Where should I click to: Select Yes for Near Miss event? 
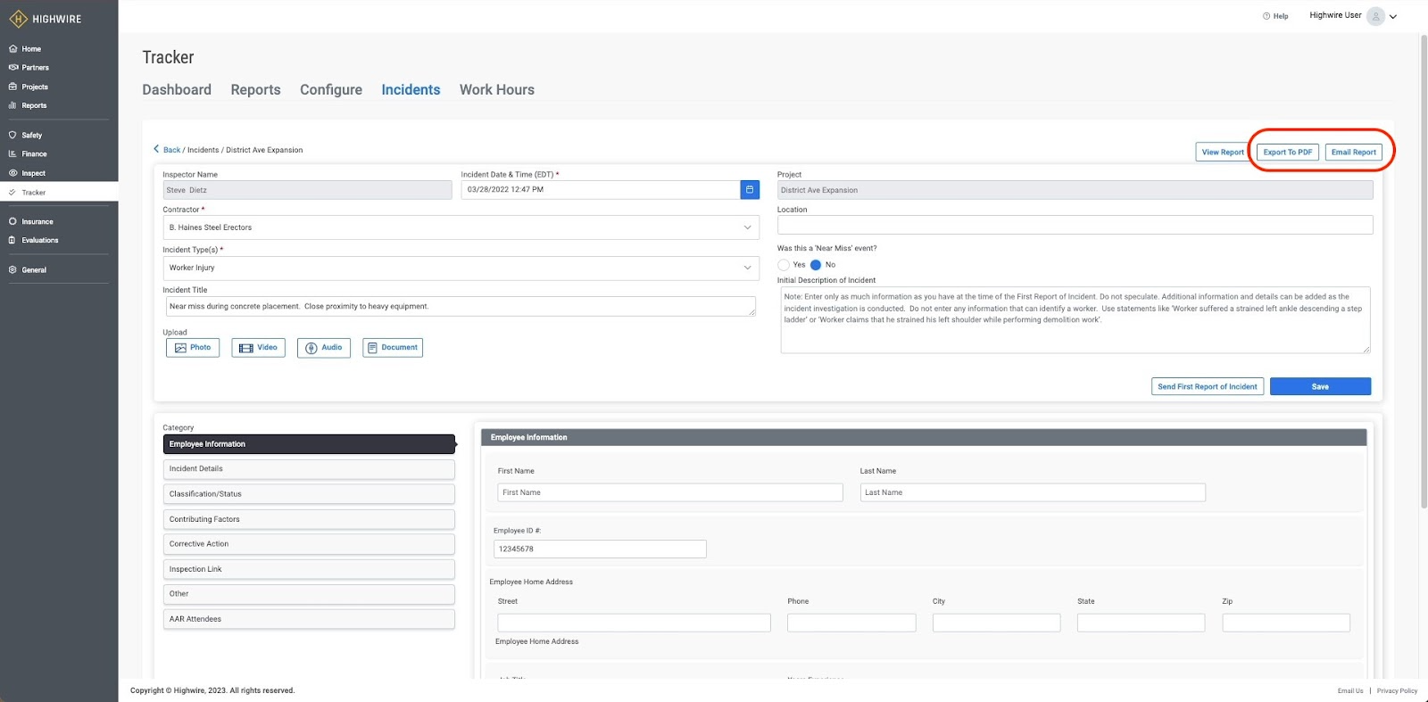pyautogui.click(x=784, y=265)
